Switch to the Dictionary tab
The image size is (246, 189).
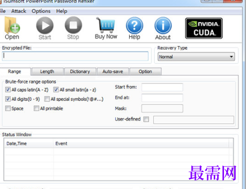(80, 72)
